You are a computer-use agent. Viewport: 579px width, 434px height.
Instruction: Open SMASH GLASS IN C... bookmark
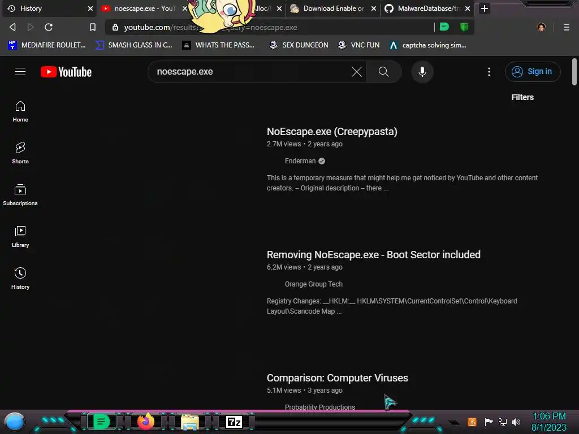(x=133, y=45)
